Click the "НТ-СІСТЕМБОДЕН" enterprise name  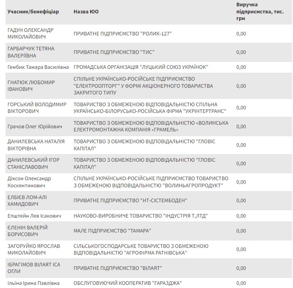[130, 200]
